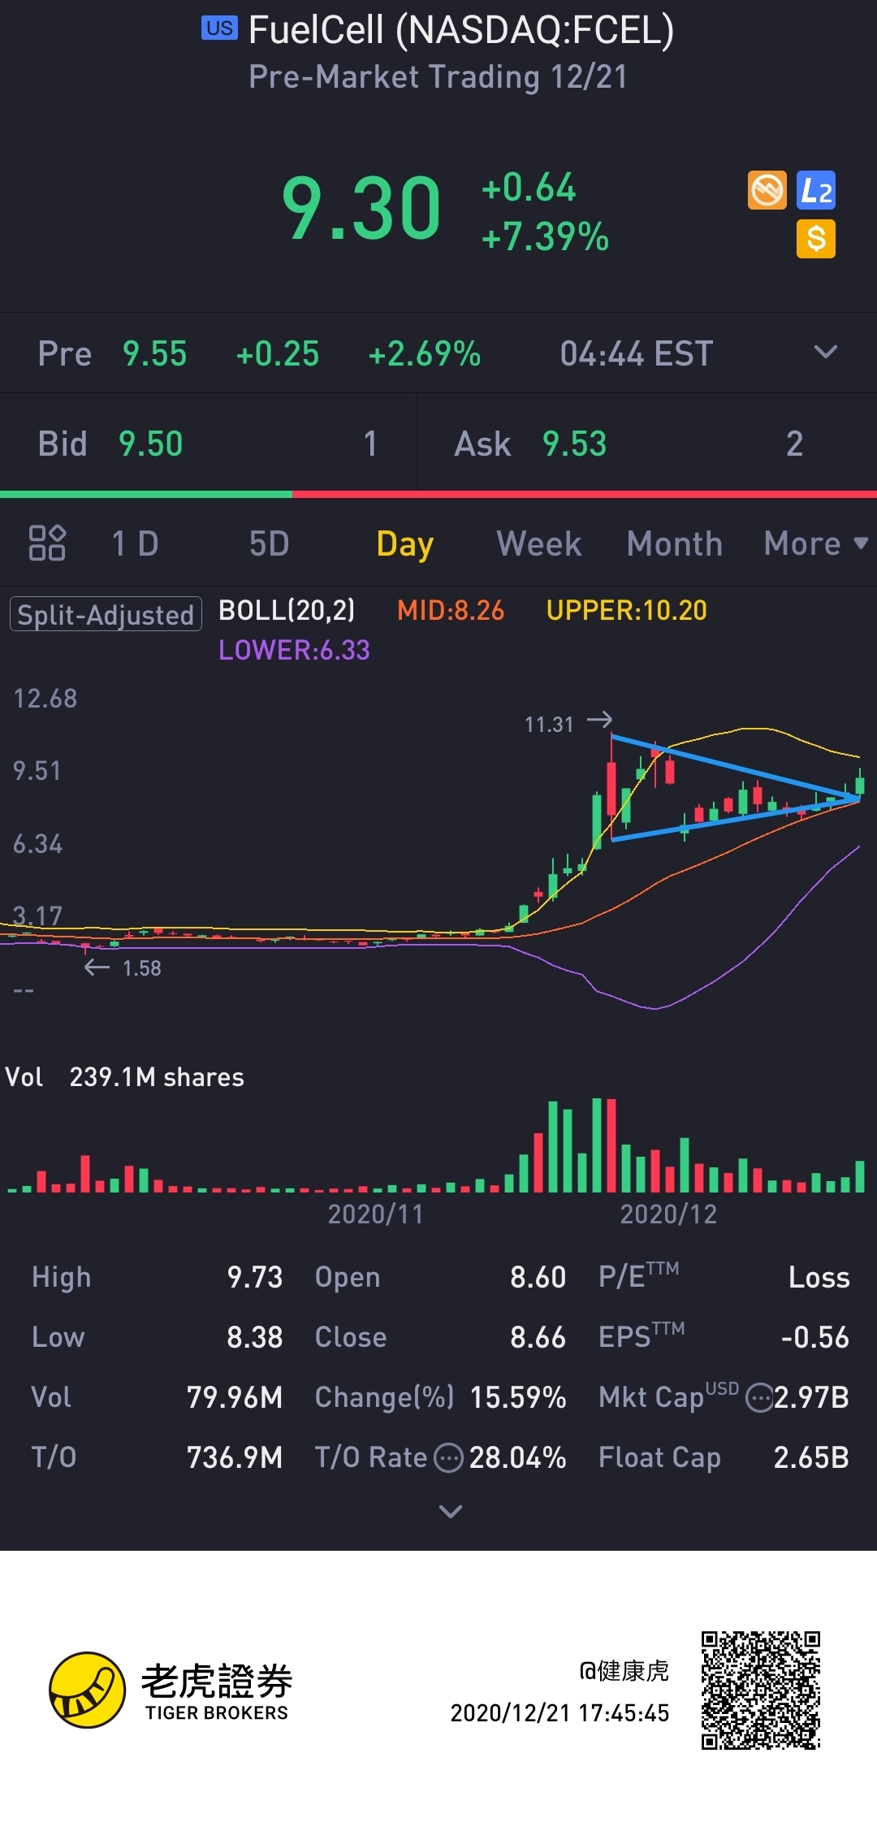Screen dimensions: 877x1831
Task: Tap the LOWER:6.33 Bollinger value
Action: click(x=294, y=650)
